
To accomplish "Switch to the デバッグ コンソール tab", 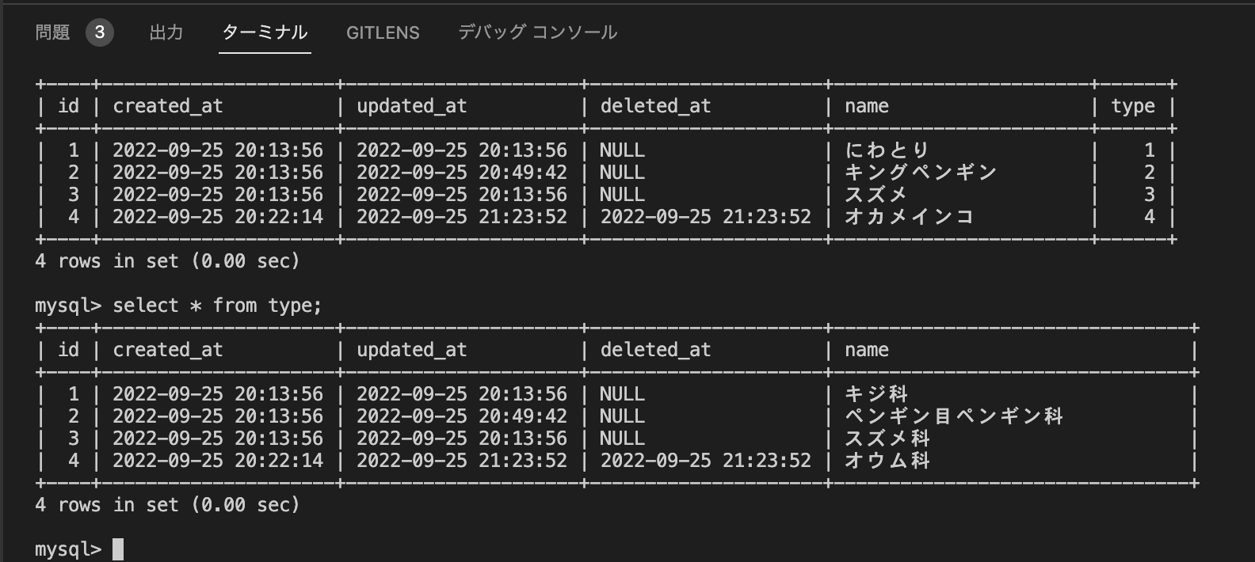I will coord(538,32).
